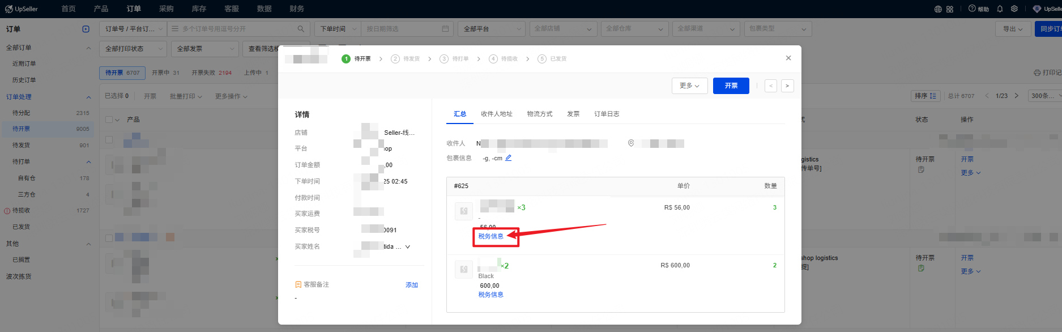Check the first order row checkbox
The image size is (1062, 332).
coord(109,139)
